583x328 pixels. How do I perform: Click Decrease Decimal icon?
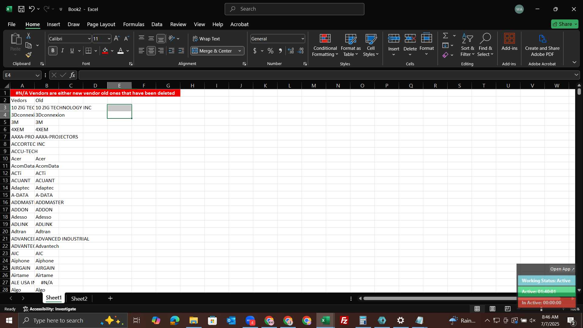point(301,51)
